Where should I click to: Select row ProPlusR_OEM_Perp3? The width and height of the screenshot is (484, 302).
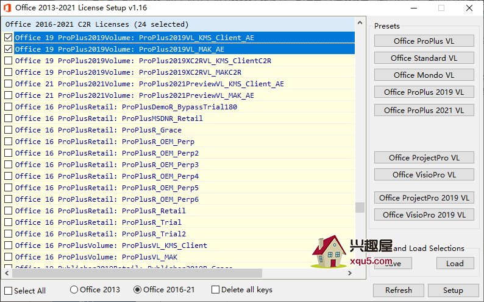(x=179, y=165)
